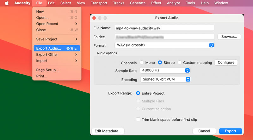Click the Browse... button

(229, 37)
